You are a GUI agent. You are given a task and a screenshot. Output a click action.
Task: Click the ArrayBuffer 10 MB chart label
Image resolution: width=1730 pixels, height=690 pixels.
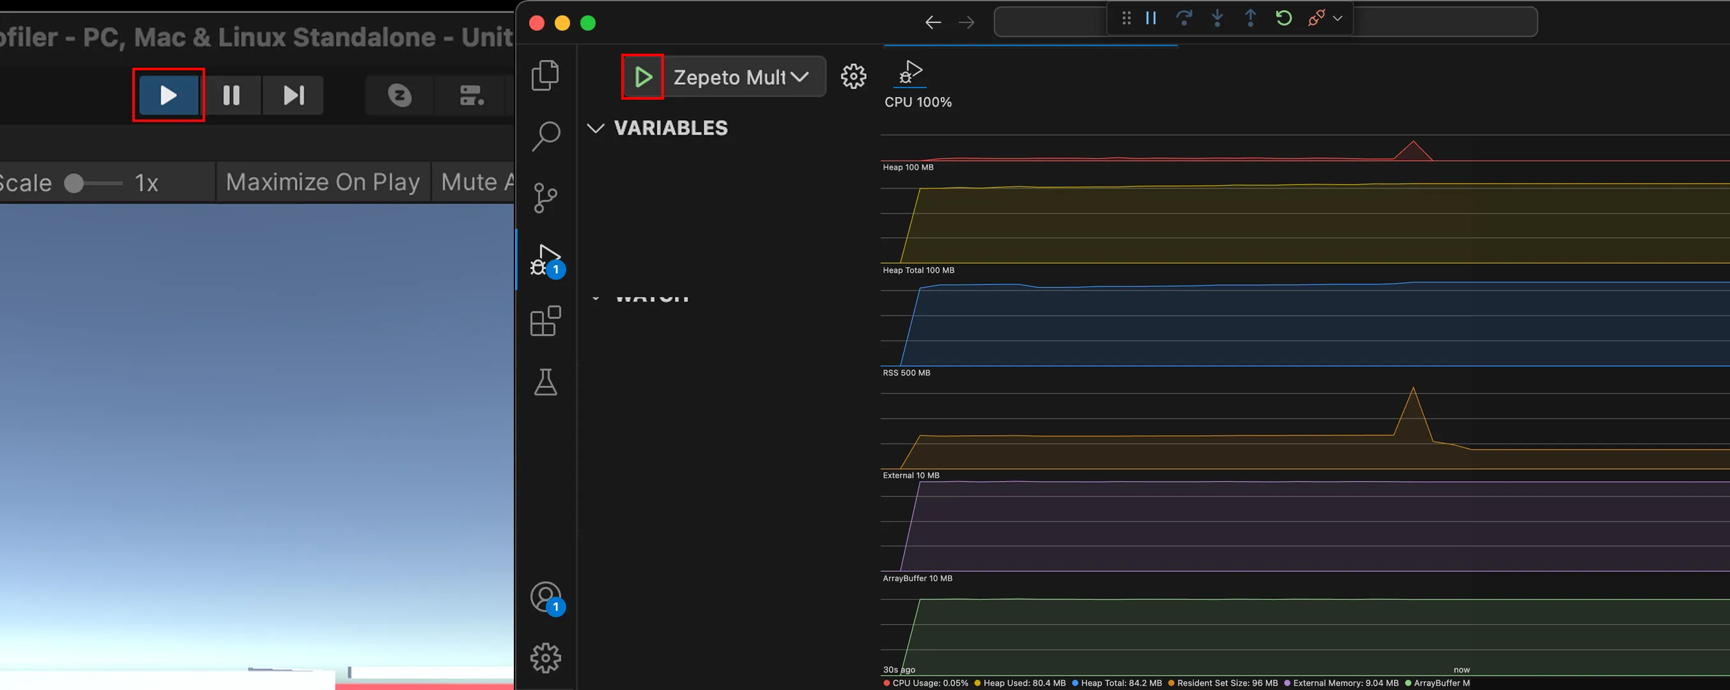(917, 578)
